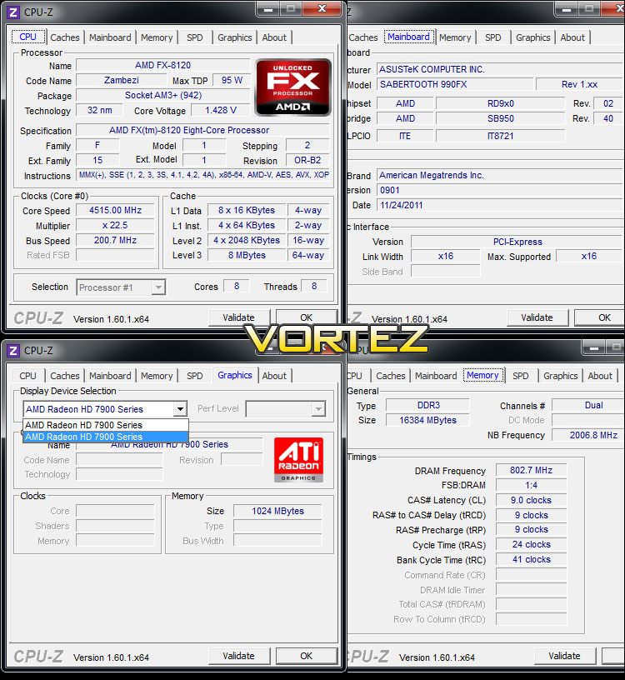This screenshot has height=680, width=625.
Task: Close the top-left CPU-Z window
Action: point(322,8)
